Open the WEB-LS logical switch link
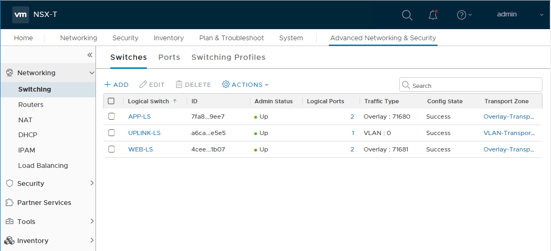This screenshot has width=551, height=251. point(141,149)
